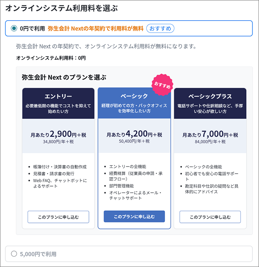The width and height of the screenshot is (259, 267).
Task: Click the 弥生会計 Next のプランを選ぶ heading
Action: point(64,77)
